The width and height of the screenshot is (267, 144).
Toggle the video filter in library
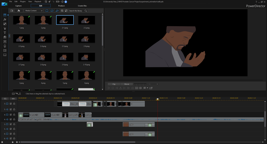(47, 11)
